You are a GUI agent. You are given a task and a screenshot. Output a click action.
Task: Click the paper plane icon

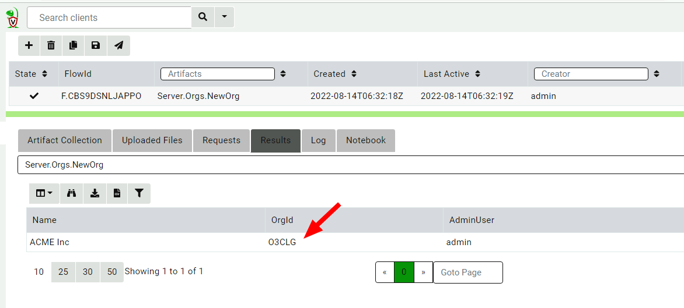coord(118,45)
